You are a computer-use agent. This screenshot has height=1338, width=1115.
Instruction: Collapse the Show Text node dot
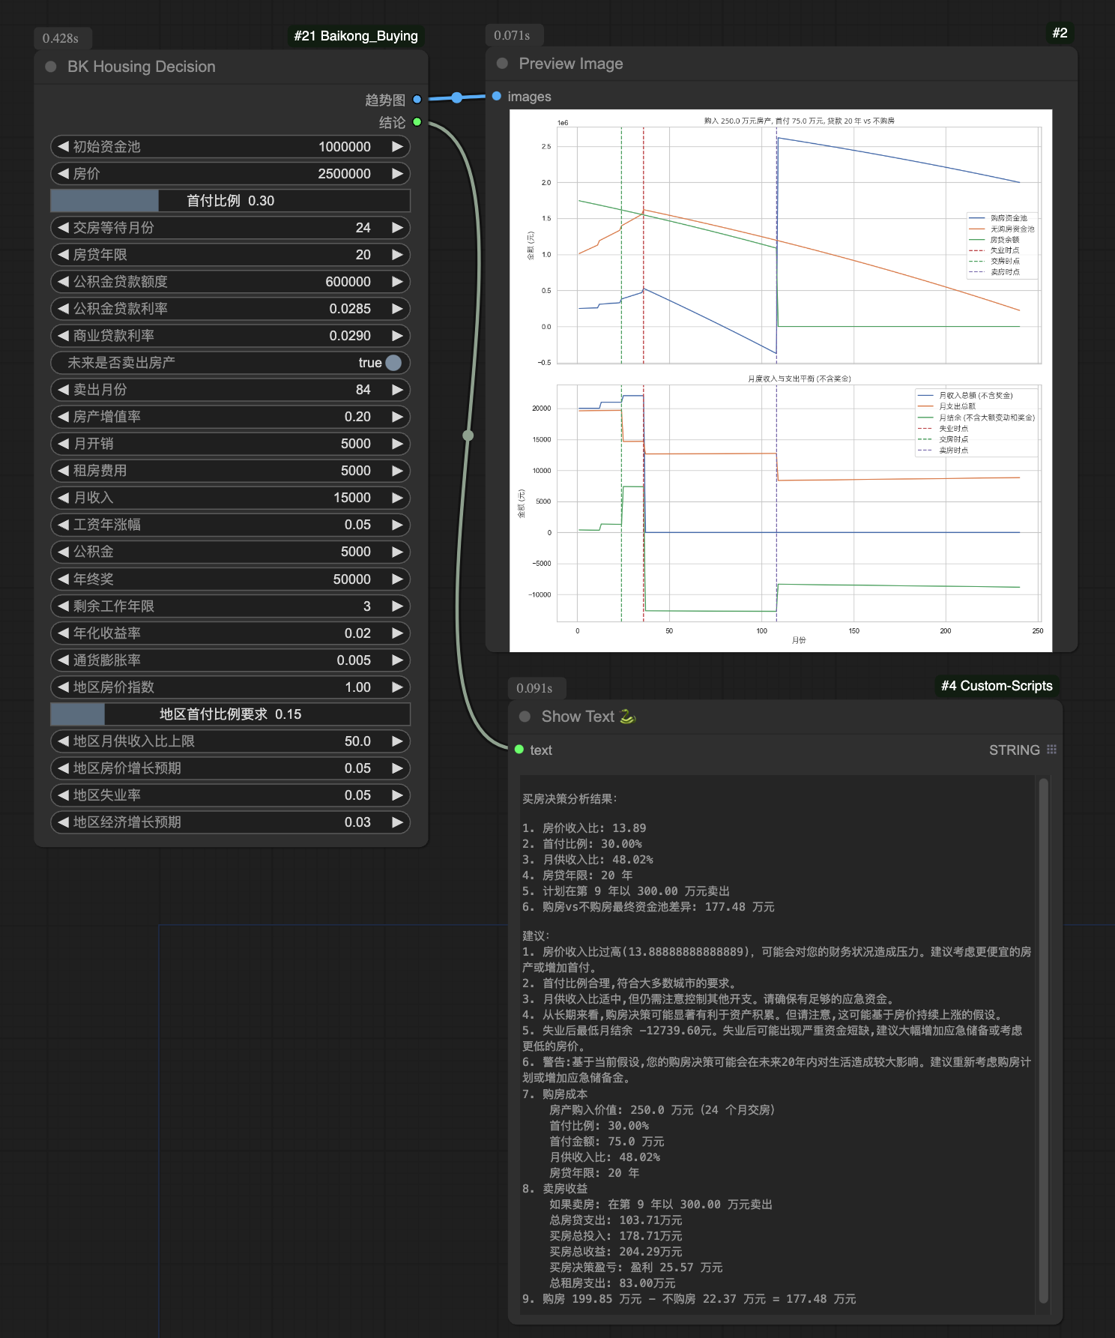[525, 717]
